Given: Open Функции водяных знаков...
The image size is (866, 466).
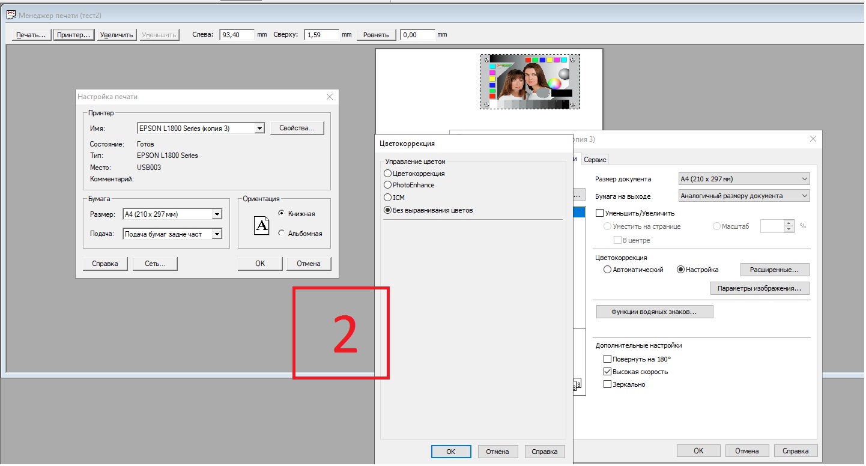Looking at the screenshot, I should [655, 312].
